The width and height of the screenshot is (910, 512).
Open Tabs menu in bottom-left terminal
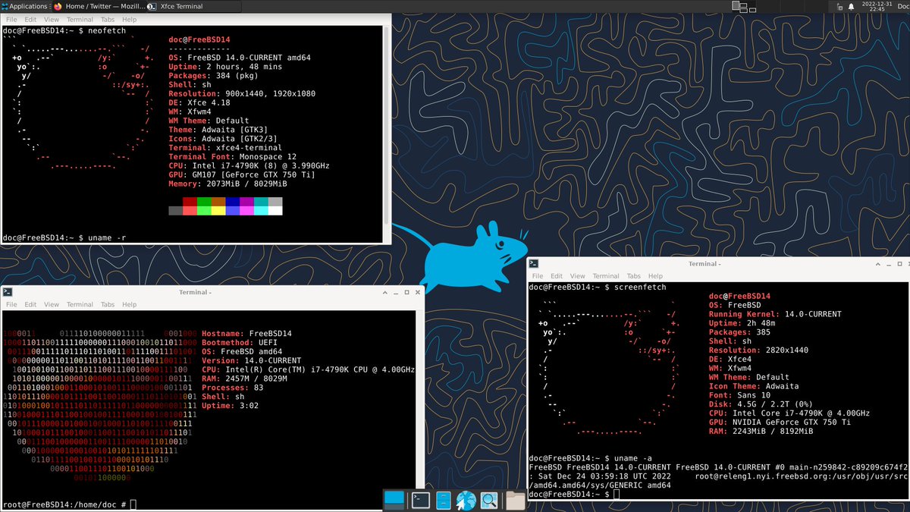click(108, 304)
